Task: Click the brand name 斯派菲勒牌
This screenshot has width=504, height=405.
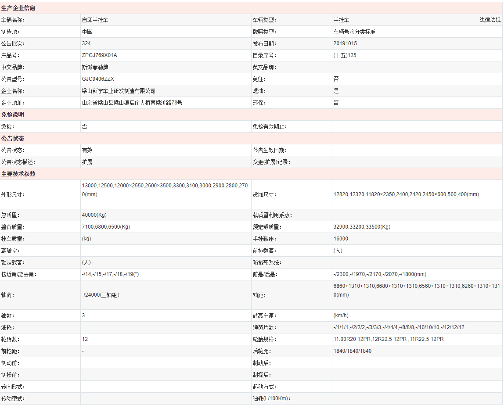Action: coord(95,67)
